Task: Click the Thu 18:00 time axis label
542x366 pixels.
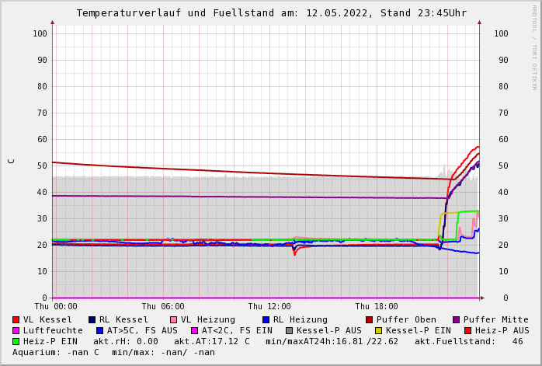Action: click(x=377, y=306)
